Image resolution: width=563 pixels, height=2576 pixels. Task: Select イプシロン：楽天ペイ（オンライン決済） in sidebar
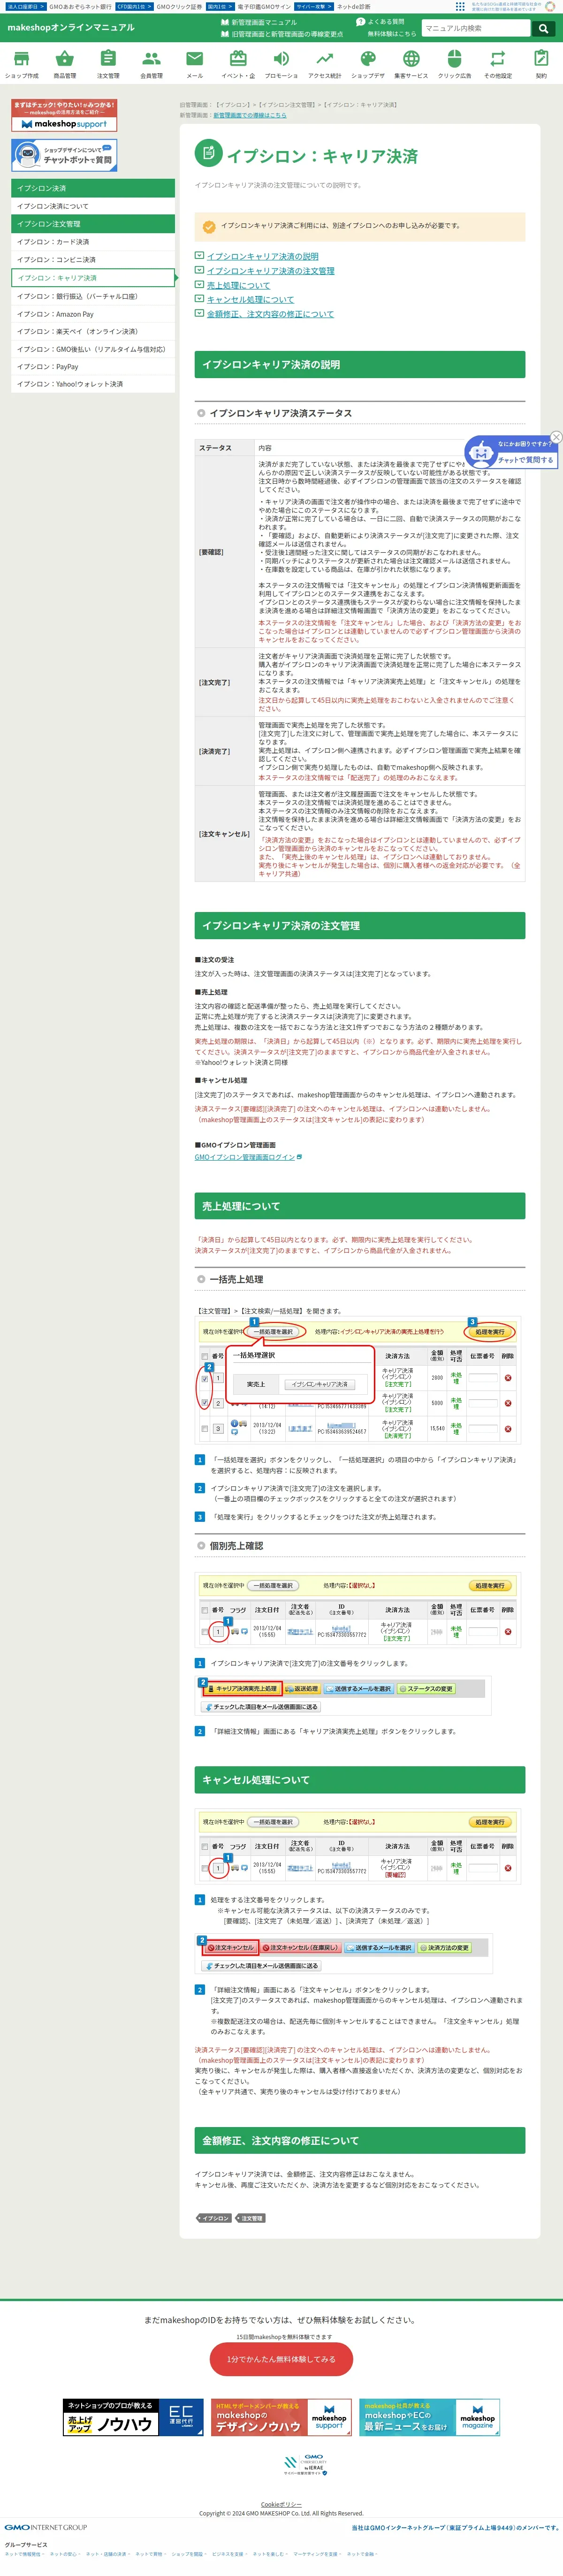click(x=93, y=331)
